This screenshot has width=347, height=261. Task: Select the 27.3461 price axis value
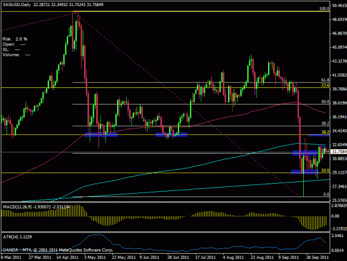point(339,186)
